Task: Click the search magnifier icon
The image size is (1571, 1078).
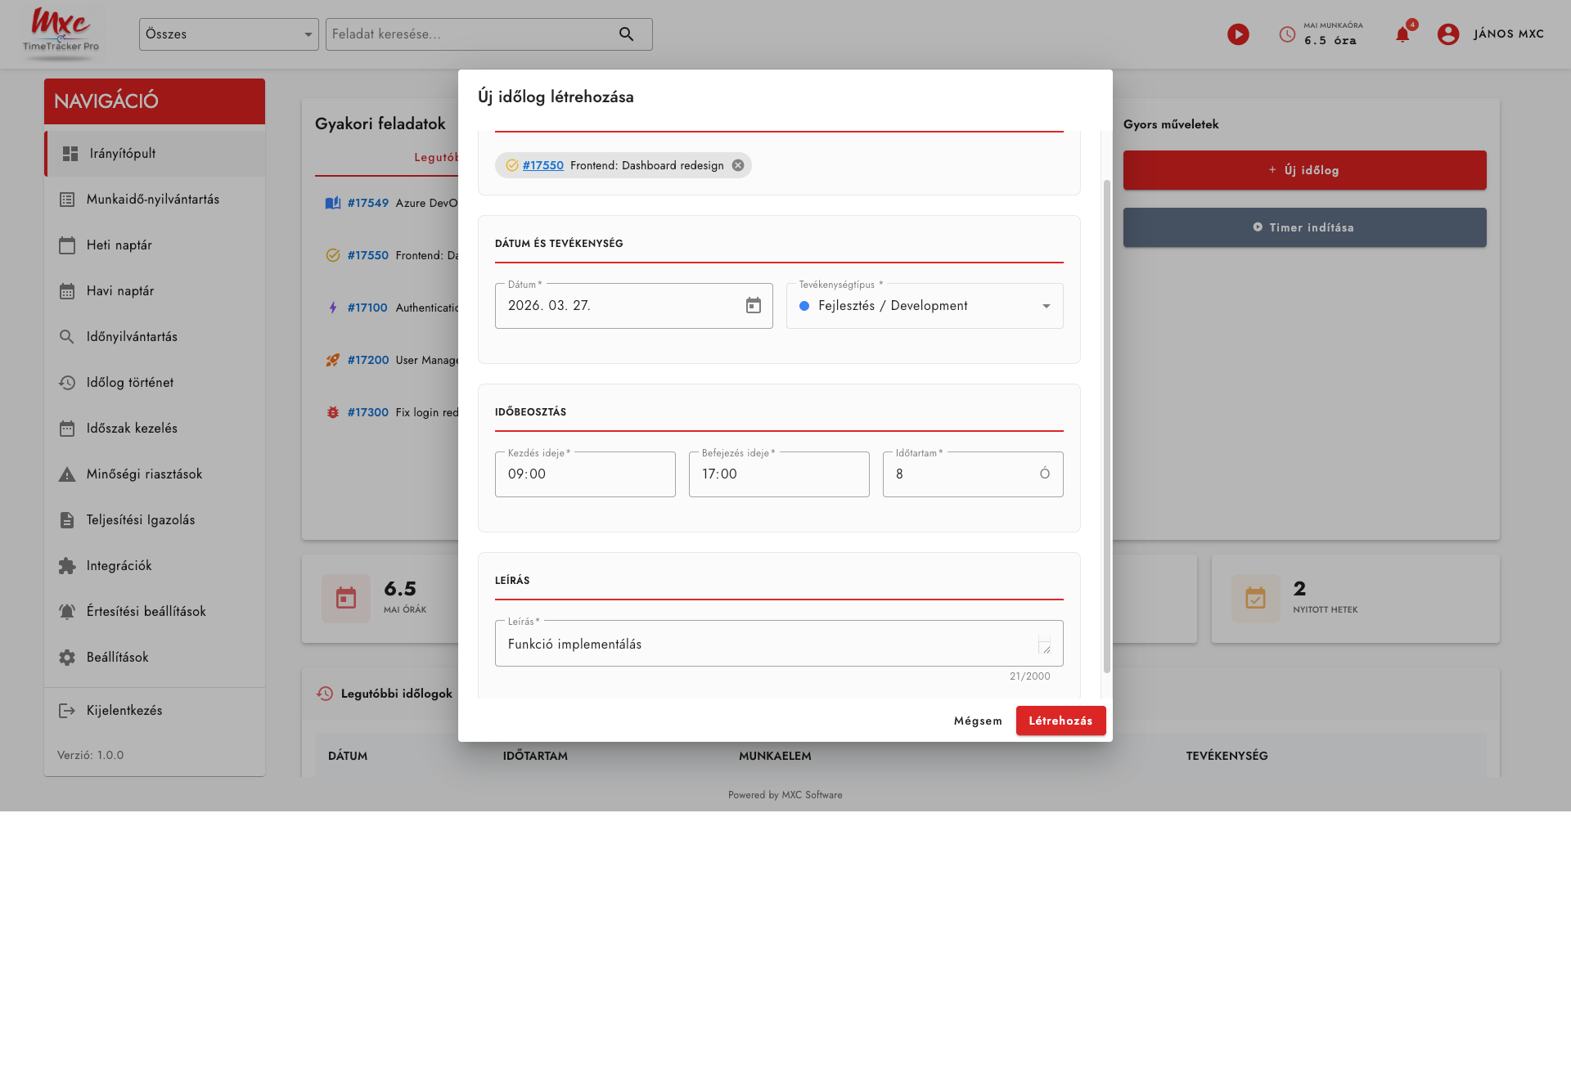Action: coord(626,34)
